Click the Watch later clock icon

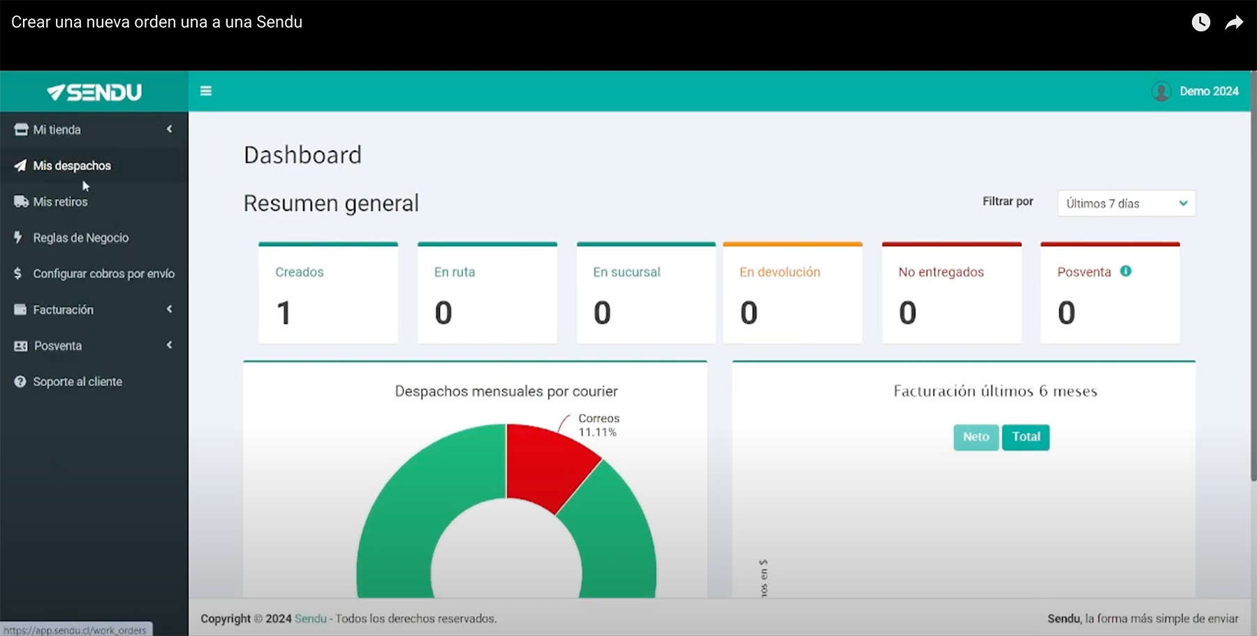coord(1200,22)
